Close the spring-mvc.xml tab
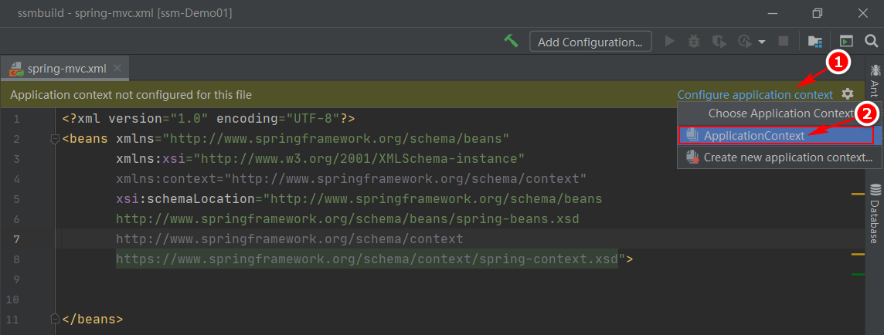The height and width of the screenshot is (335, 884). (x=117, y=68)
